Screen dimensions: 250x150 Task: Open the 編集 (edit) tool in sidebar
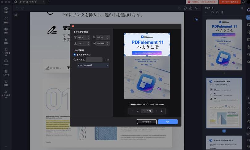(x=6, y=20)
